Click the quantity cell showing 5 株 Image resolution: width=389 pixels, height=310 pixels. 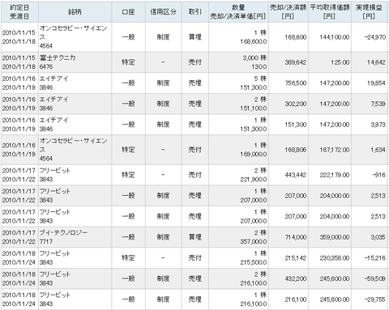tap(238, 83)
